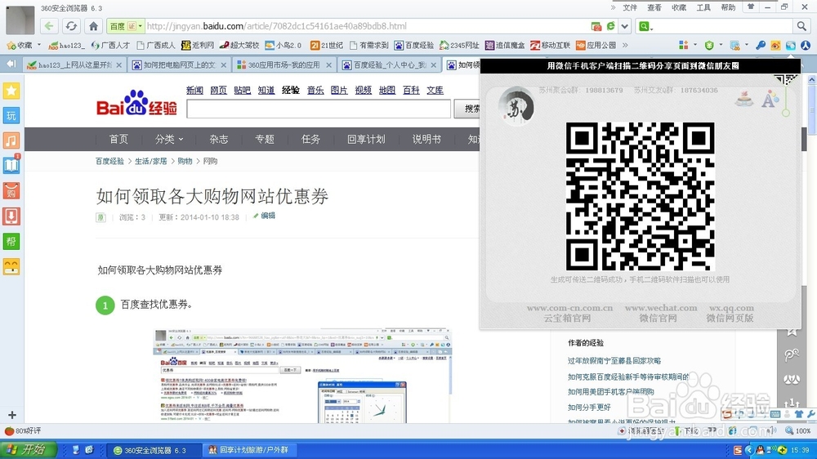Image resolution: width=817 pixels, height=459 pixels.
Task: Open dropdown arrow beside green shield icon
Action: (721, 45)
